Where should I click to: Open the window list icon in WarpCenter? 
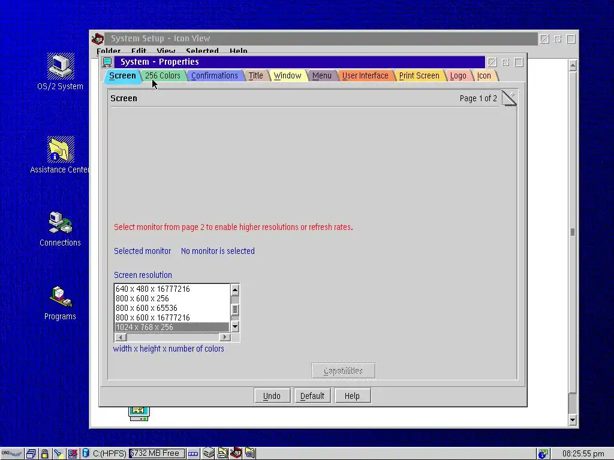(31, 453)
